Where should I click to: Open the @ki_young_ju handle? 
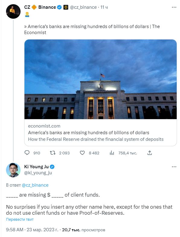[38, 173]
